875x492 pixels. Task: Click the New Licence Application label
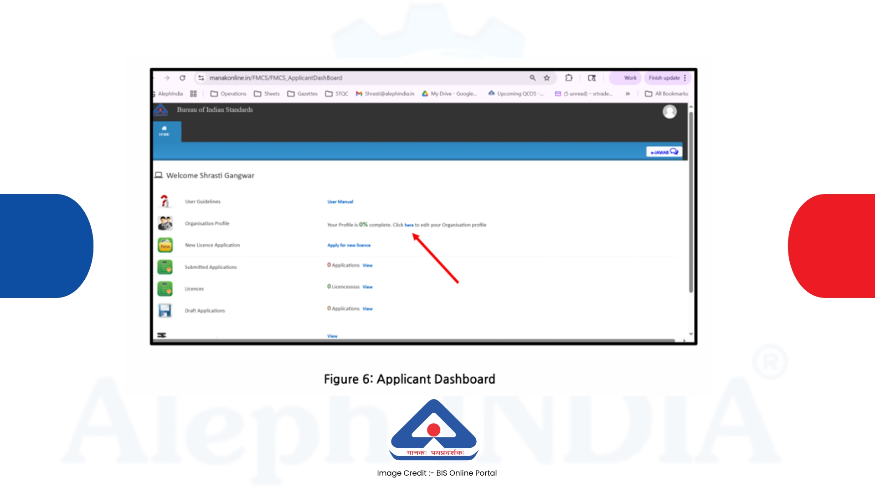click(212, 245)
